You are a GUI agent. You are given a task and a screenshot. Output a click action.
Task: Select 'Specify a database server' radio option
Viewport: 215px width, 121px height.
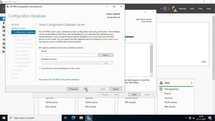(x=40, y=48)
